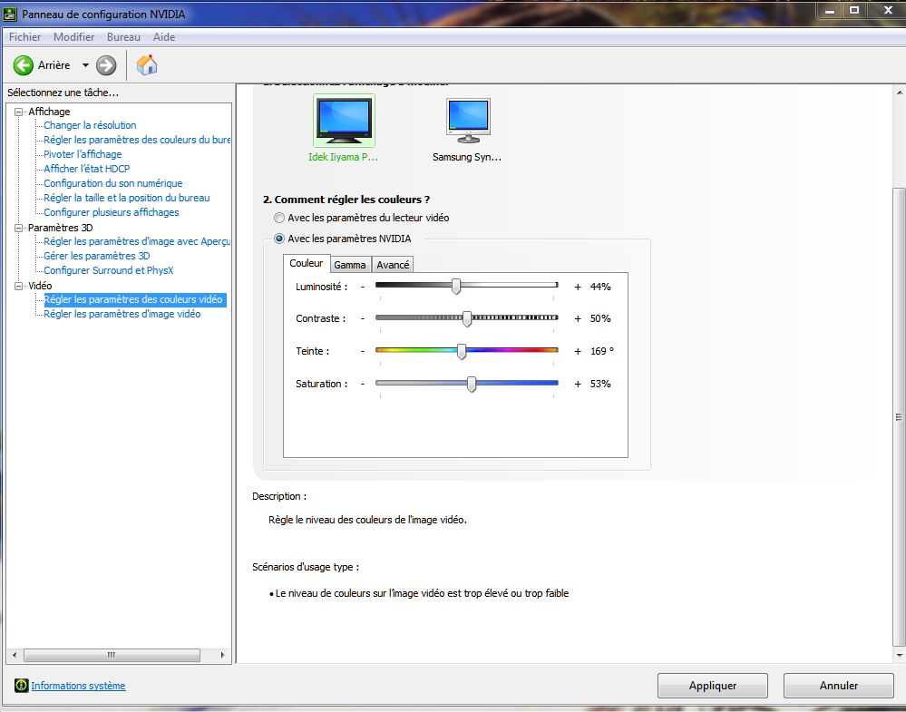The width and height of the screenshot is (906, 712).
Task: Switch to the Avancé tab
Action: (x=393, y=265)
